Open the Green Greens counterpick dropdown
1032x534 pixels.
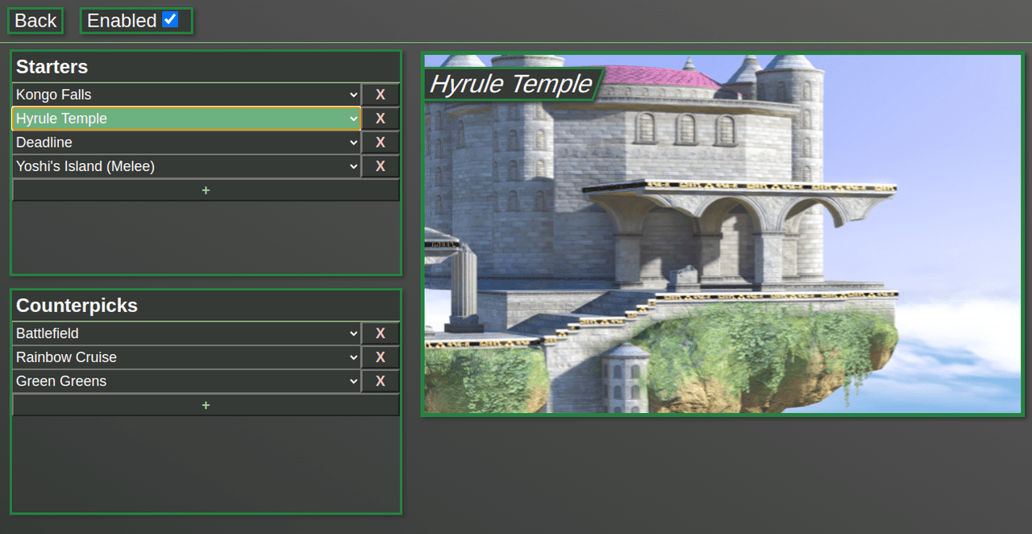tap(186, 382)
